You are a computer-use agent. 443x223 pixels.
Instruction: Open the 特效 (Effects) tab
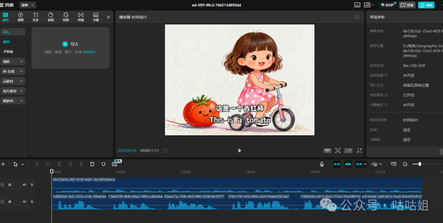(x=66, y=17)
